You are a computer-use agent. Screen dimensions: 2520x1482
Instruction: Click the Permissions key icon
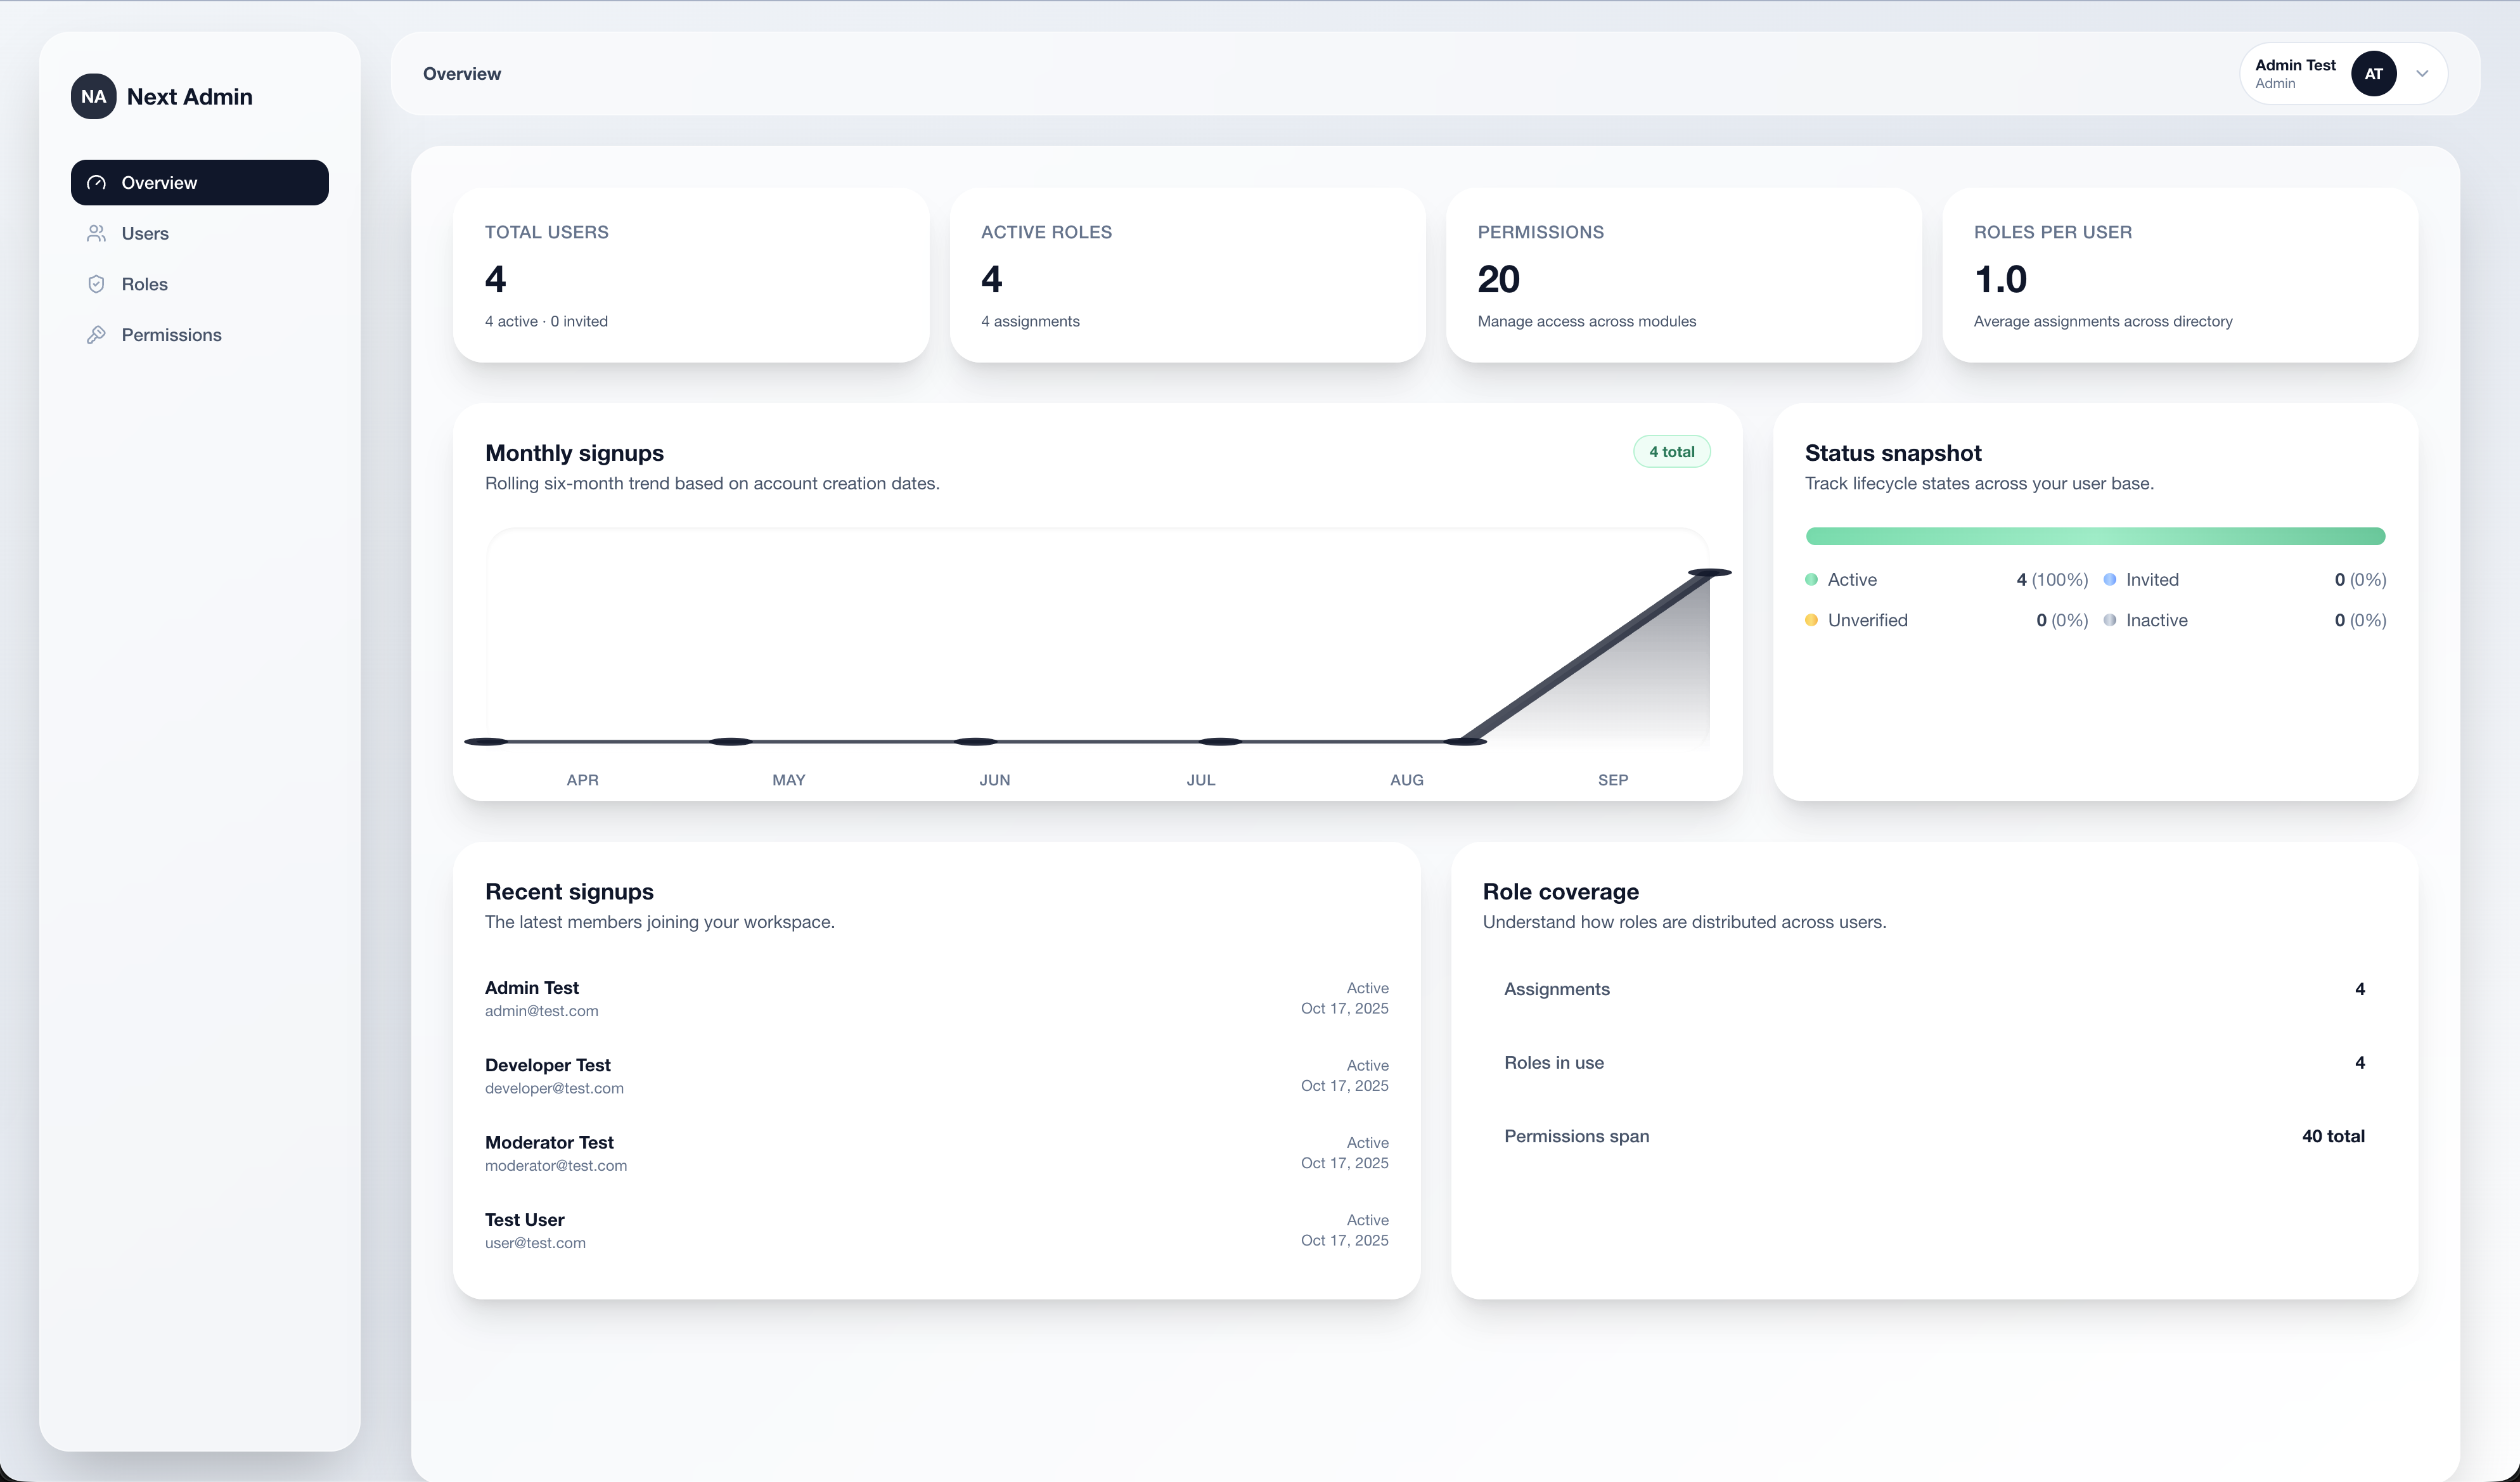(96, 335)
